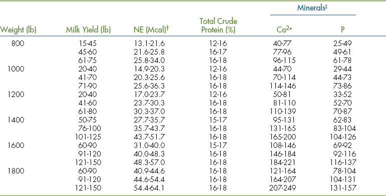Select the 1200 weight row label
The image size is (386, 196).
[x=16, y=94]
